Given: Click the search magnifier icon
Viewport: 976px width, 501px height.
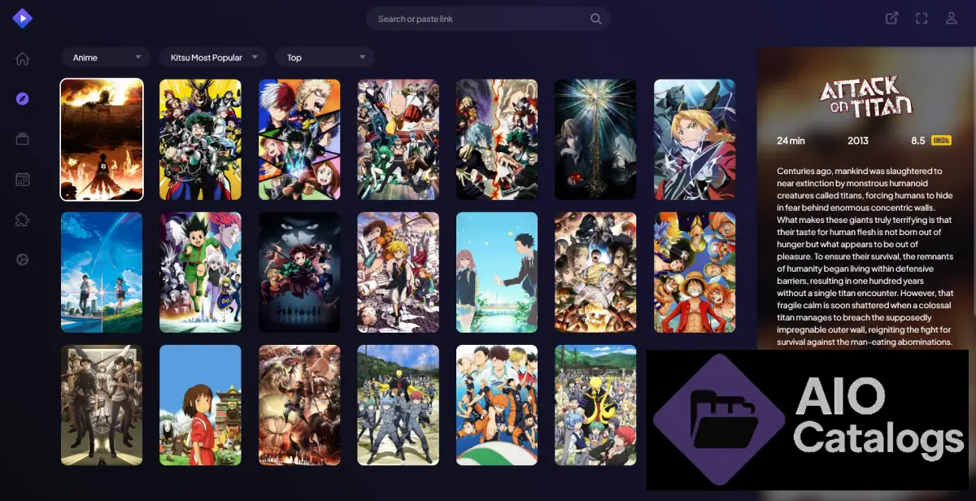Looking at the screenshot, I should coord(596,19).
